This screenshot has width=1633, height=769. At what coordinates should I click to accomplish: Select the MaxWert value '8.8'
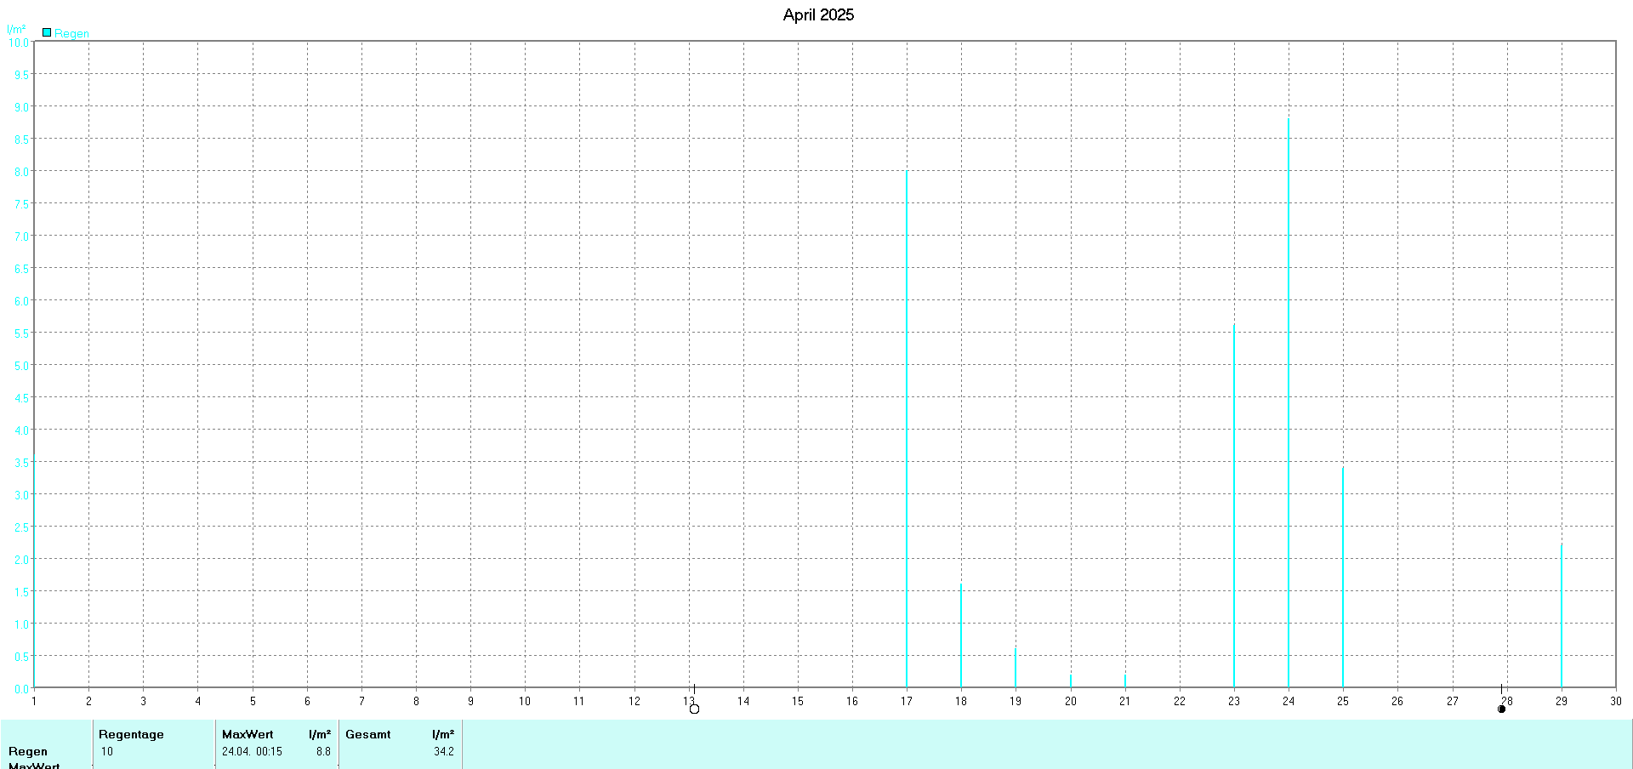coord(323,751)
